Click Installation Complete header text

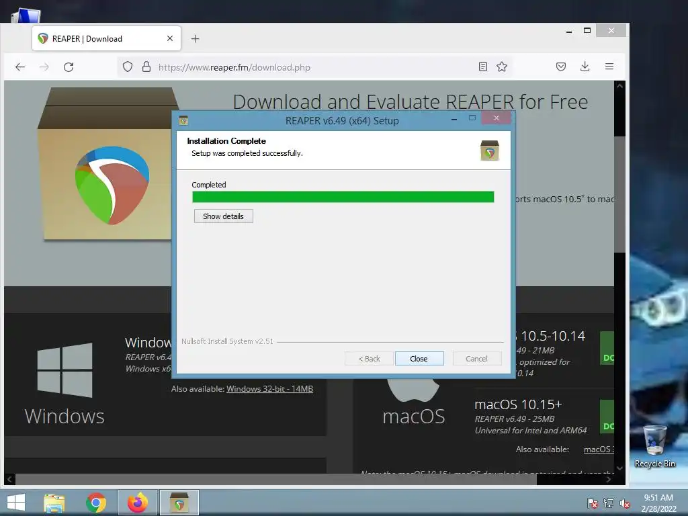[226, 141]
